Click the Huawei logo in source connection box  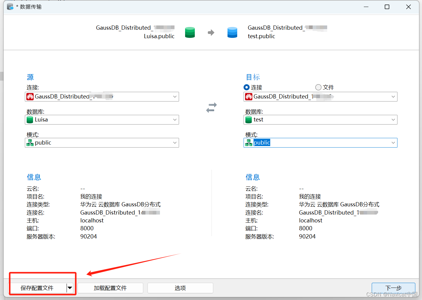30,97
